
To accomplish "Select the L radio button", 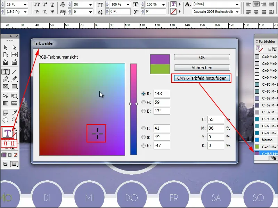I will point(144,128).
